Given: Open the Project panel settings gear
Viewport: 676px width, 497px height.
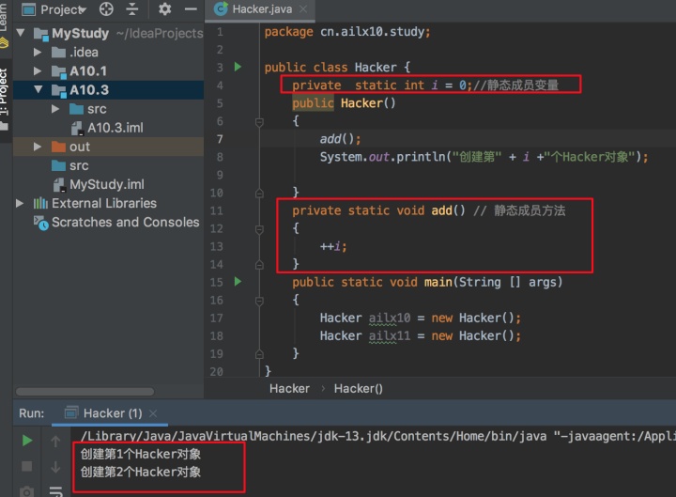Looking at the screenshot, I should point(164,9).
